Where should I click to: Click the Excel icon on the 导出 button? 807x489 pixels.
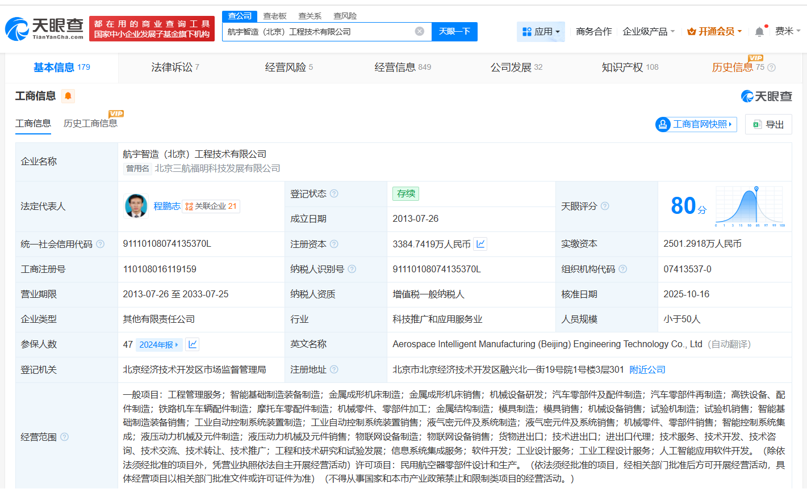758,124
